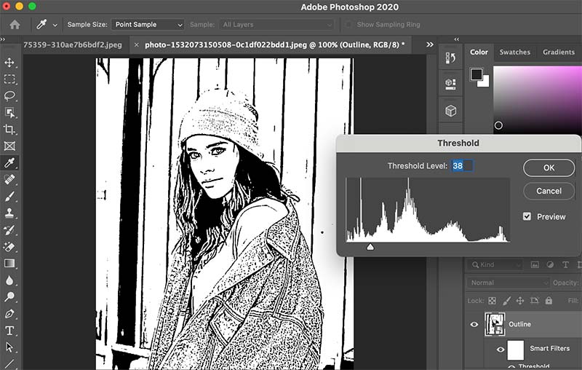Uncheck the Preview checkbox

[527, 216]
